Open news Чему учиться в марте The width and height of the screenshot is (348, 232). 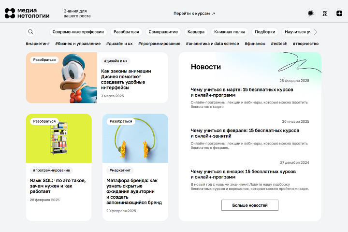coord(242,92)
